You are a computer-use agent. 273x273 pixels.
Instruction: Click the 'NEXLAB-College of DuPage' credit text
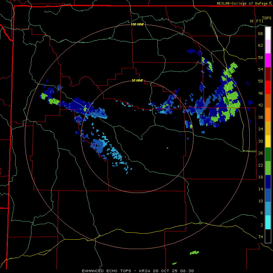click(x=242, y=3)
